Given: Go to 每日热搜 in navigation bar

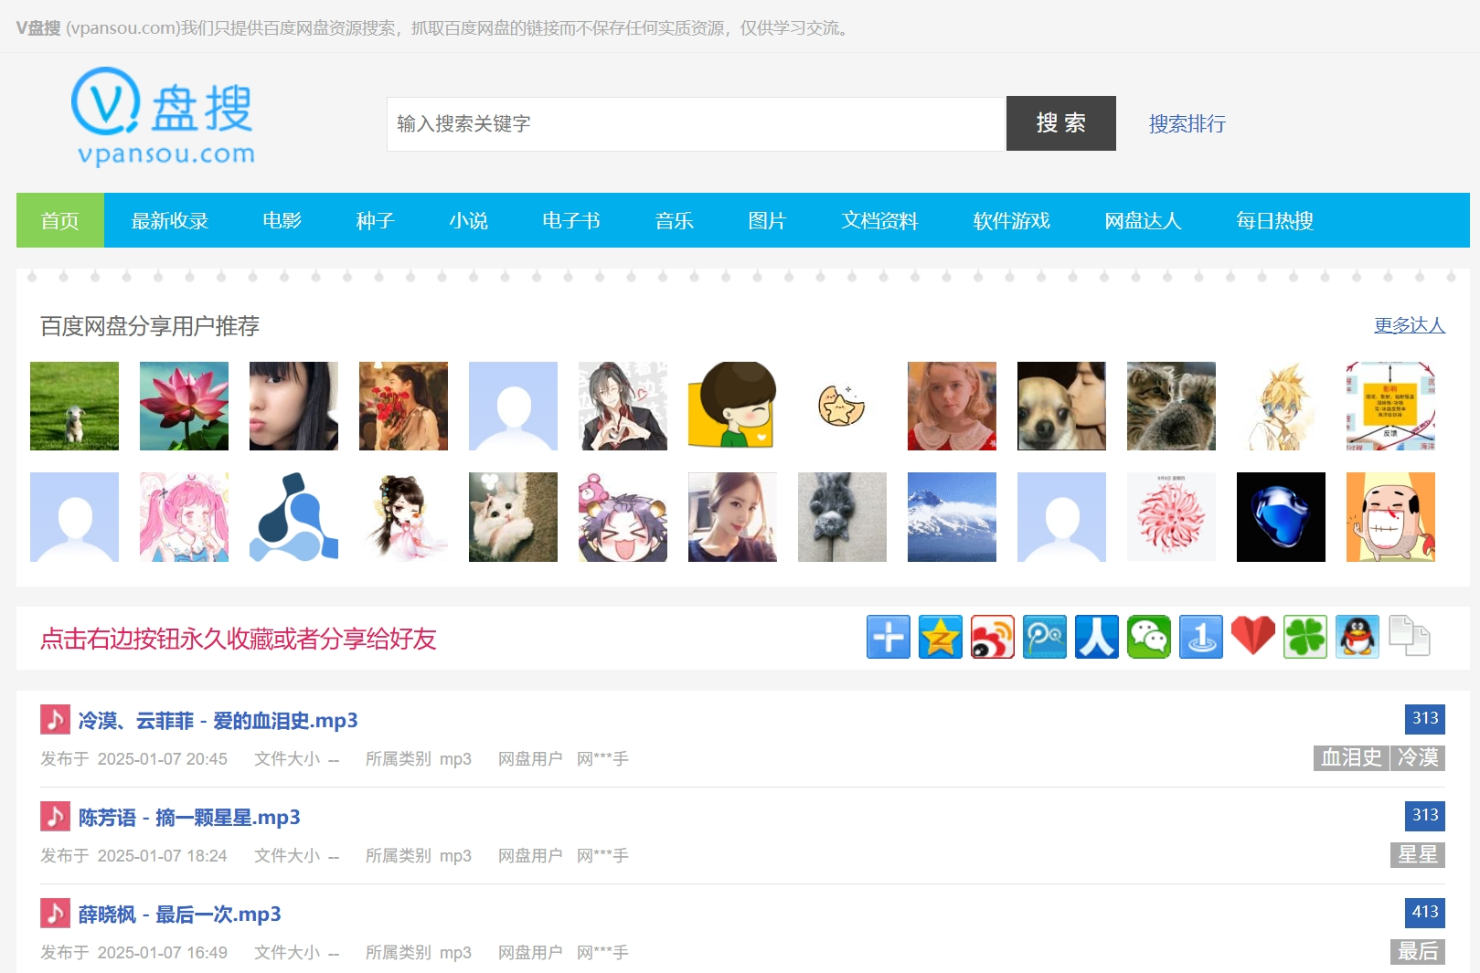Looking at the screenshot, I should pos(1274,220).
